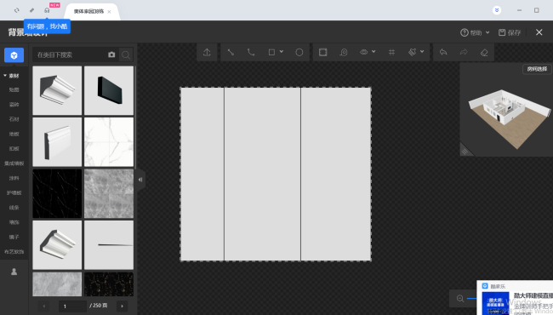Open the material library cube panel
553x315 pixels.
14,55
